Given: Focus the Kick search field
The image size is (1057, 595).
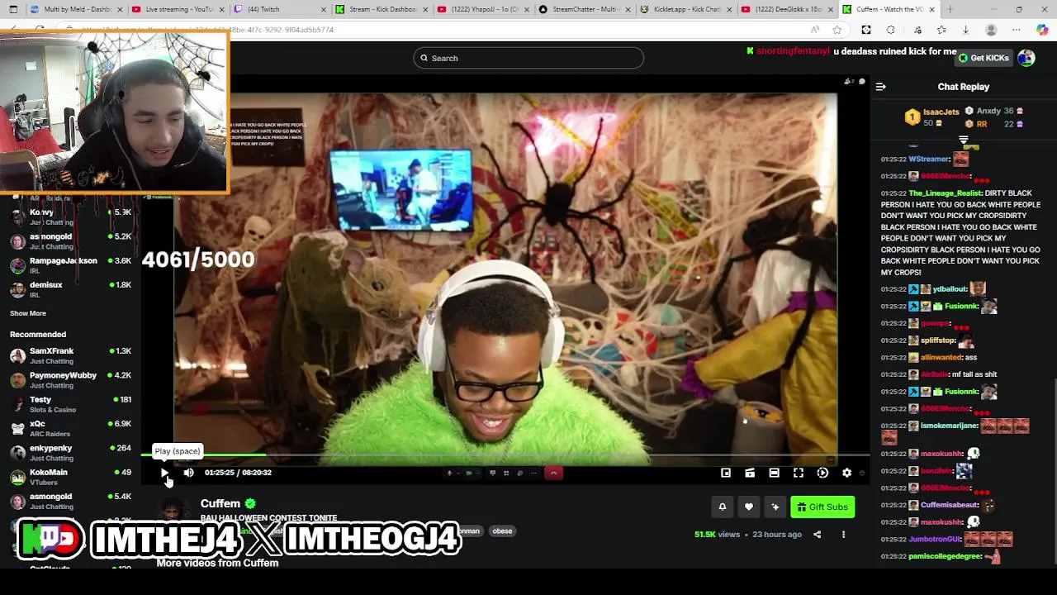Looking at the screenshot, I should pos(528,58).
